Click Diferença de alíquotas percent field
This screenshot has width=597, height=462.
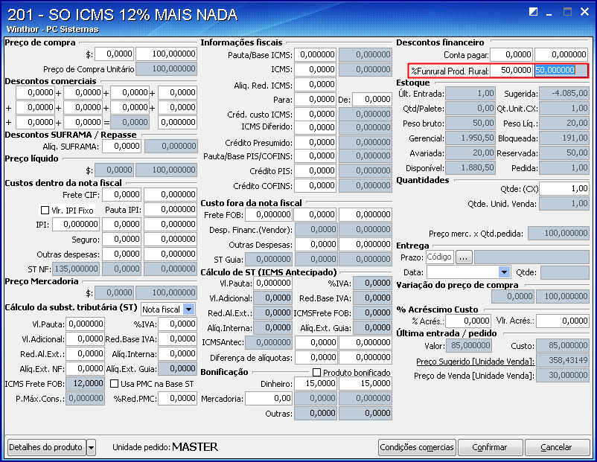coord(316,357)
